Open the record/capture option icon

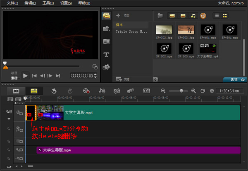pyautogui.click(x=86, y=91)
